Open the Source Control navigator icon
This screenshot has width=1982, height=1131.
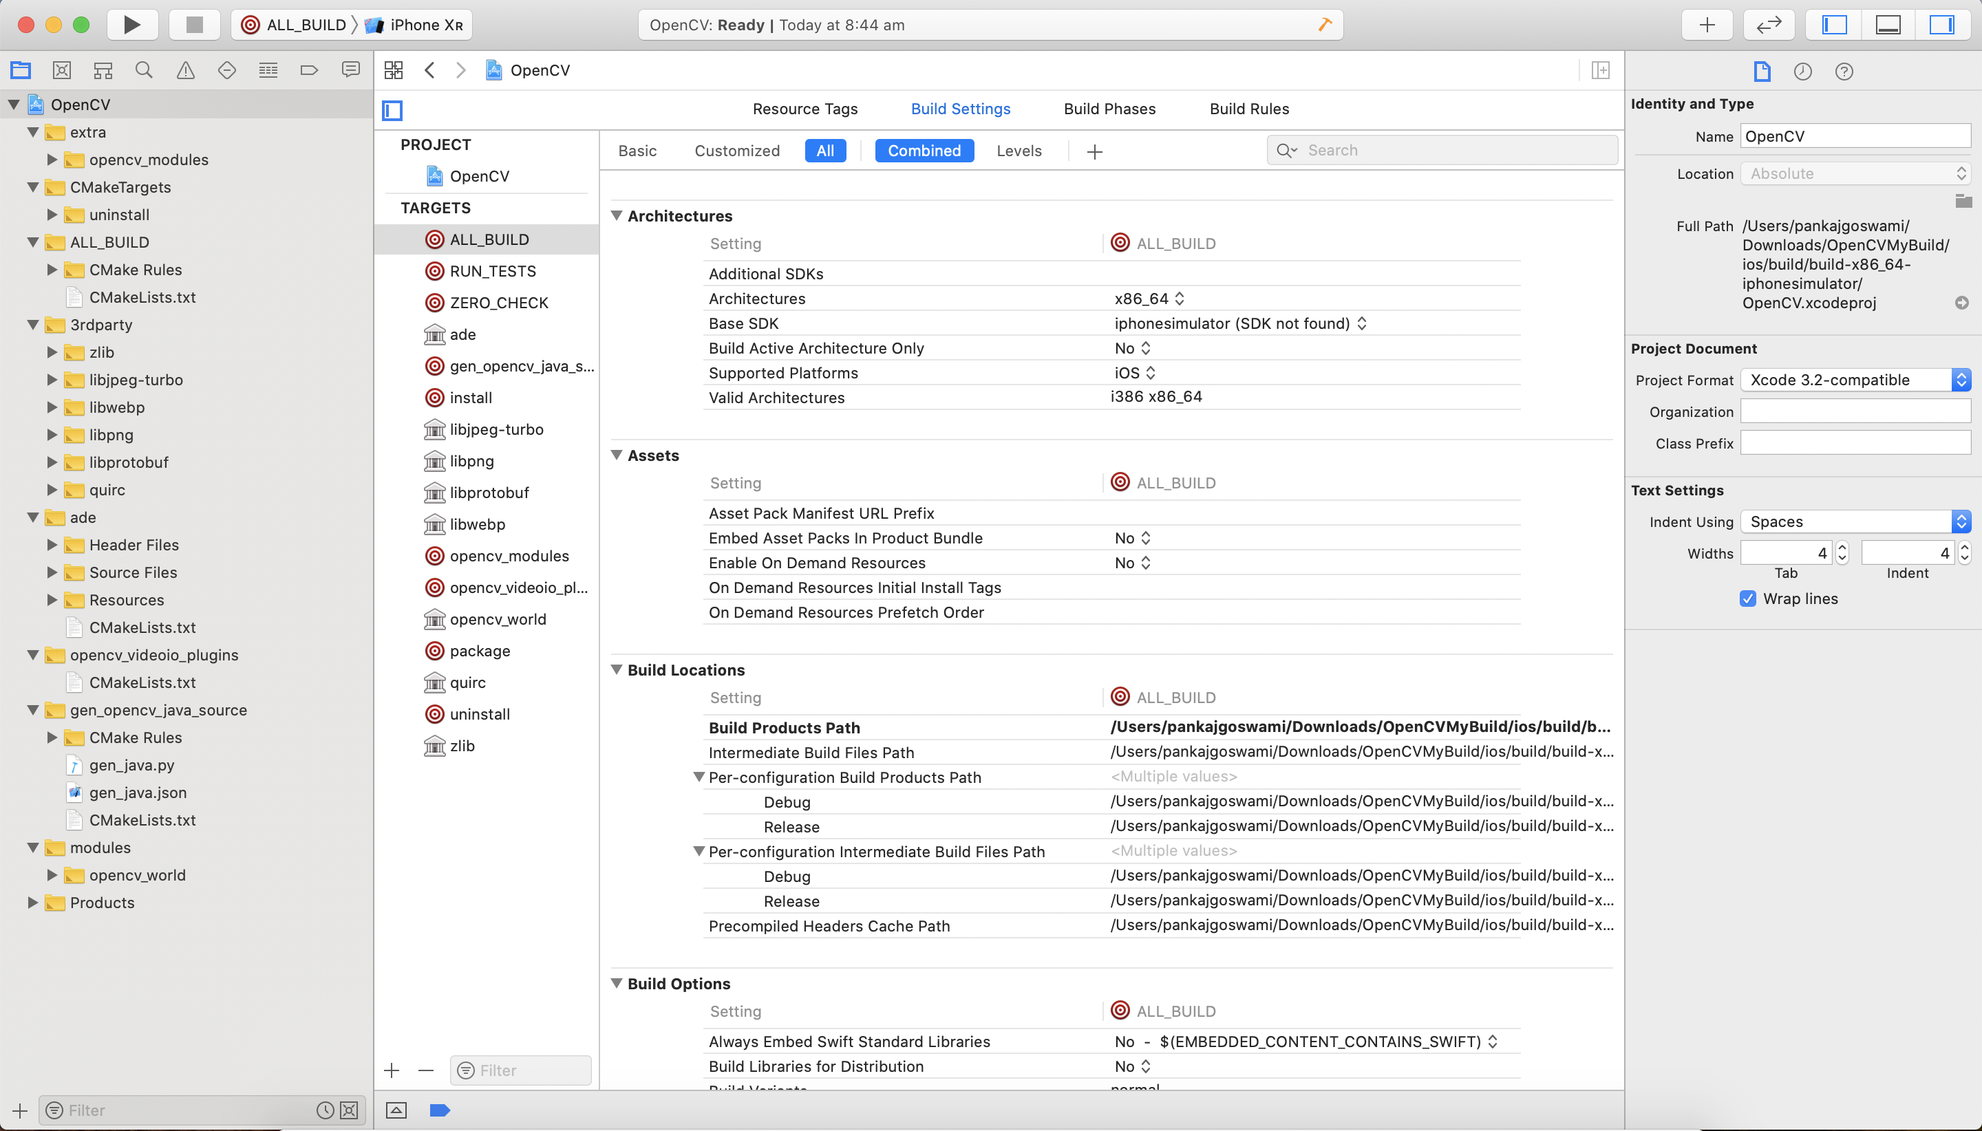coord(61,71)
